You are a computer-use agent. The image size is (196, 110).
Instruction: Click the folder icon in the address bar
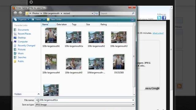tap(27, 13)
